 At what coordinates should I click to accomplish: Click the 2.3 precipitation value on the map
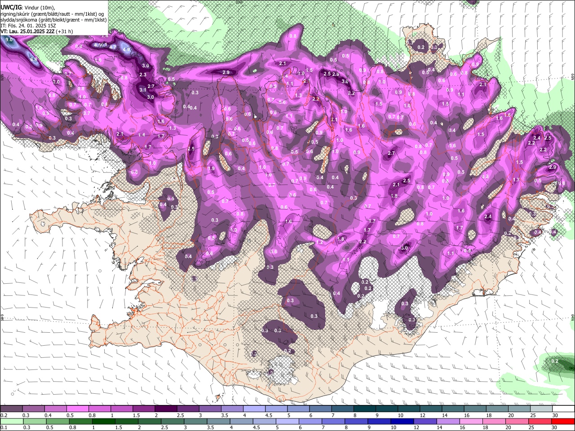click(x=143, y=75)
